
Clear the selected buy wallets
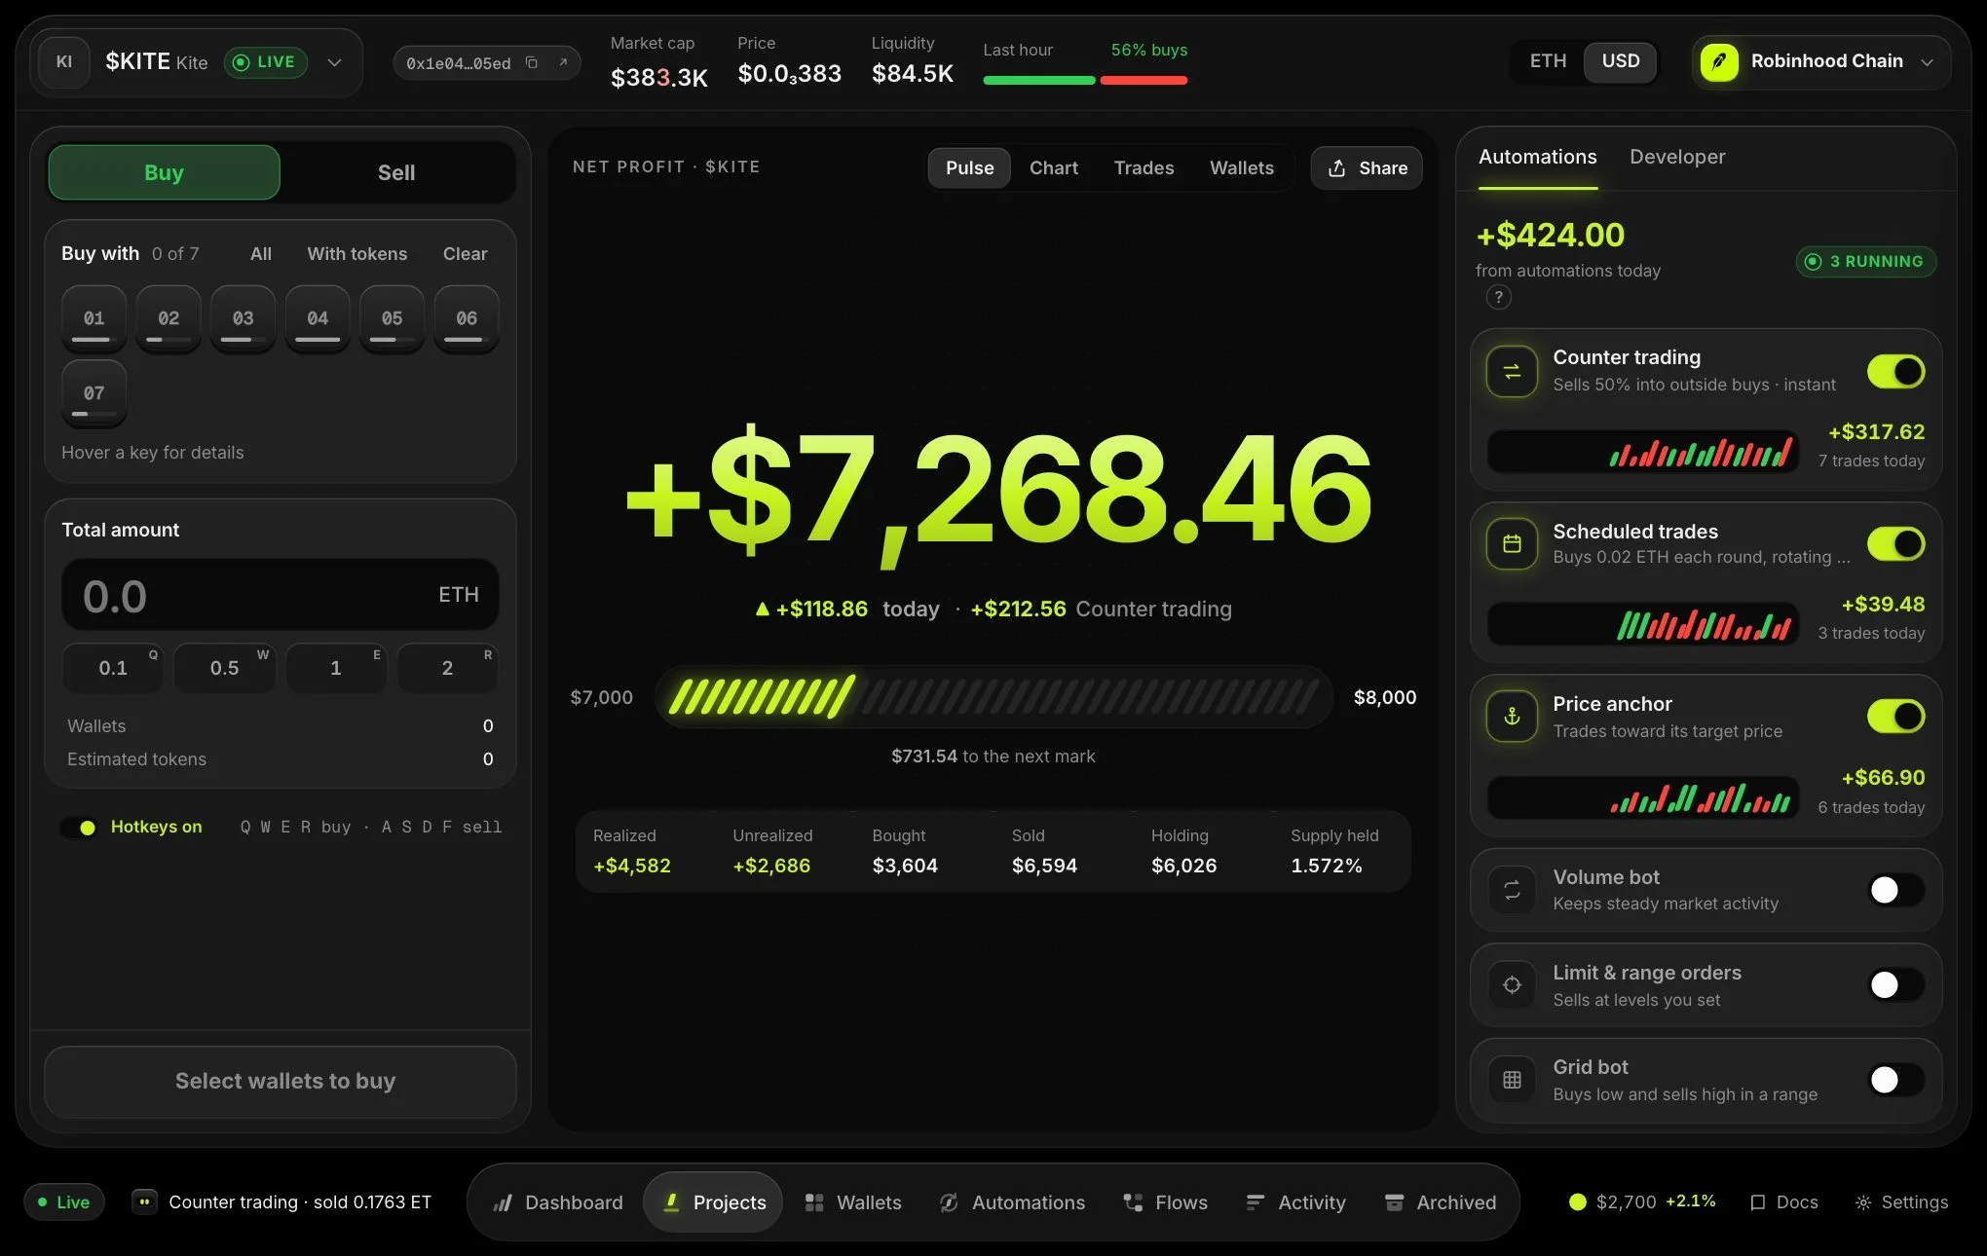(x=465, y=253)
